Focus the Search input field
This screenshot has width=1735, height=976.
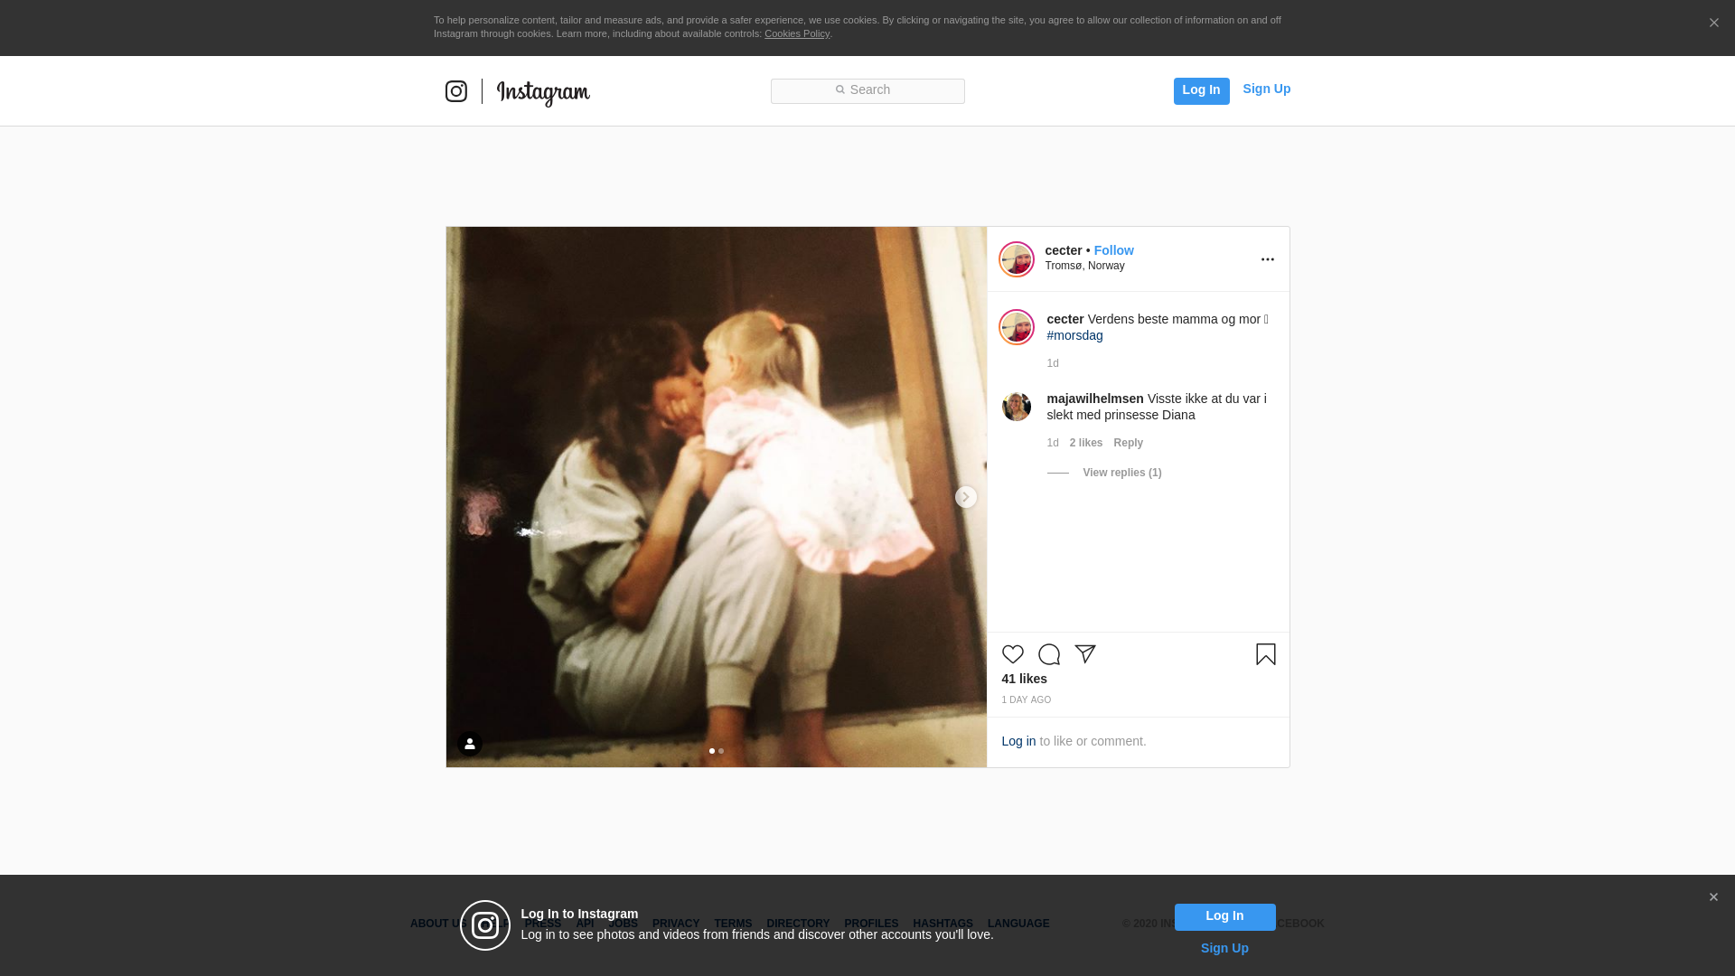coord(867,91)
